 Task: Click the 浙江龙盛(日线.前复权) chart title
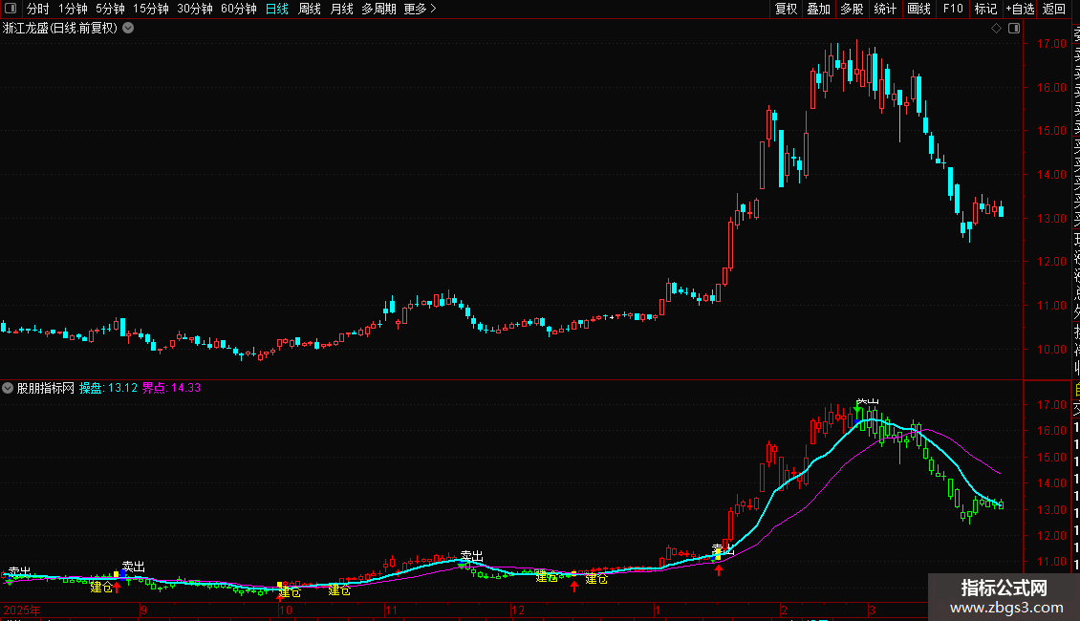pyautogui.click(x=60, y=29)
